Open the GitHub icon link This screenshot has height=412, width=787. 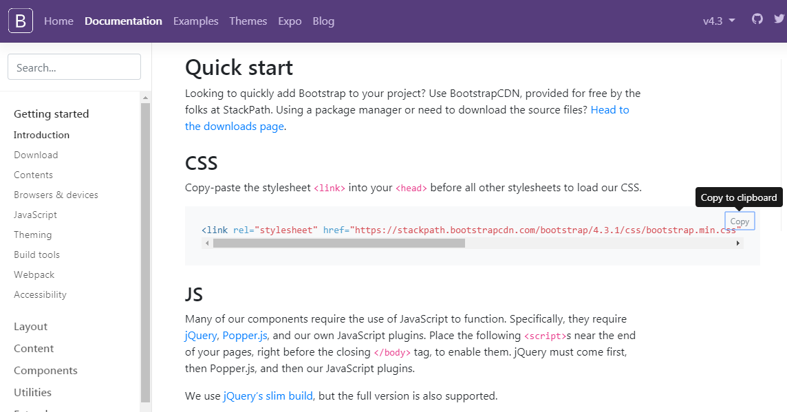[x=757, y=19]
